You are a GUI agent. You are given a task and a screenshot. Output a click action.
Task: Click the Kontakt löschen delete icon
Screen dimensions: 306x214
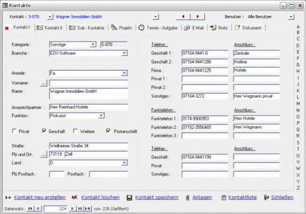pos(74,198)
